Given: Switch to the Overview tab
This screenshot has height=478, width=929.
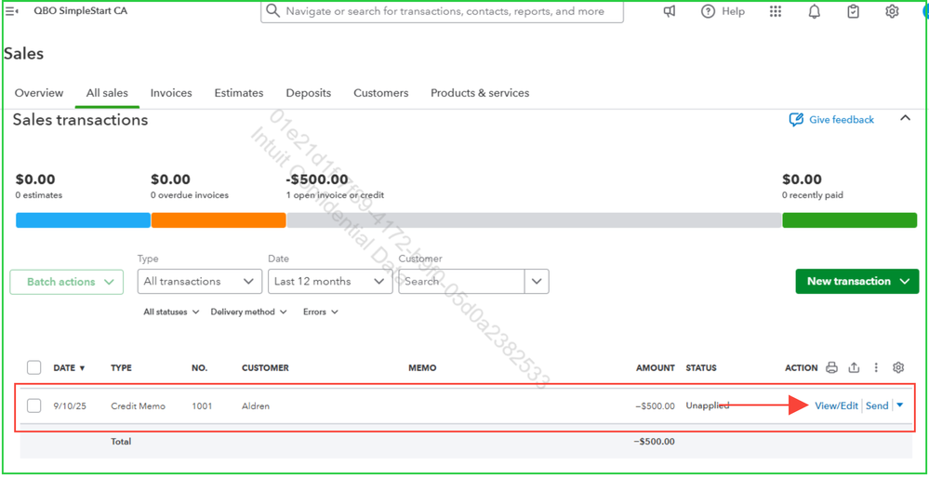Looking at the screenshot, I should 39,93.
